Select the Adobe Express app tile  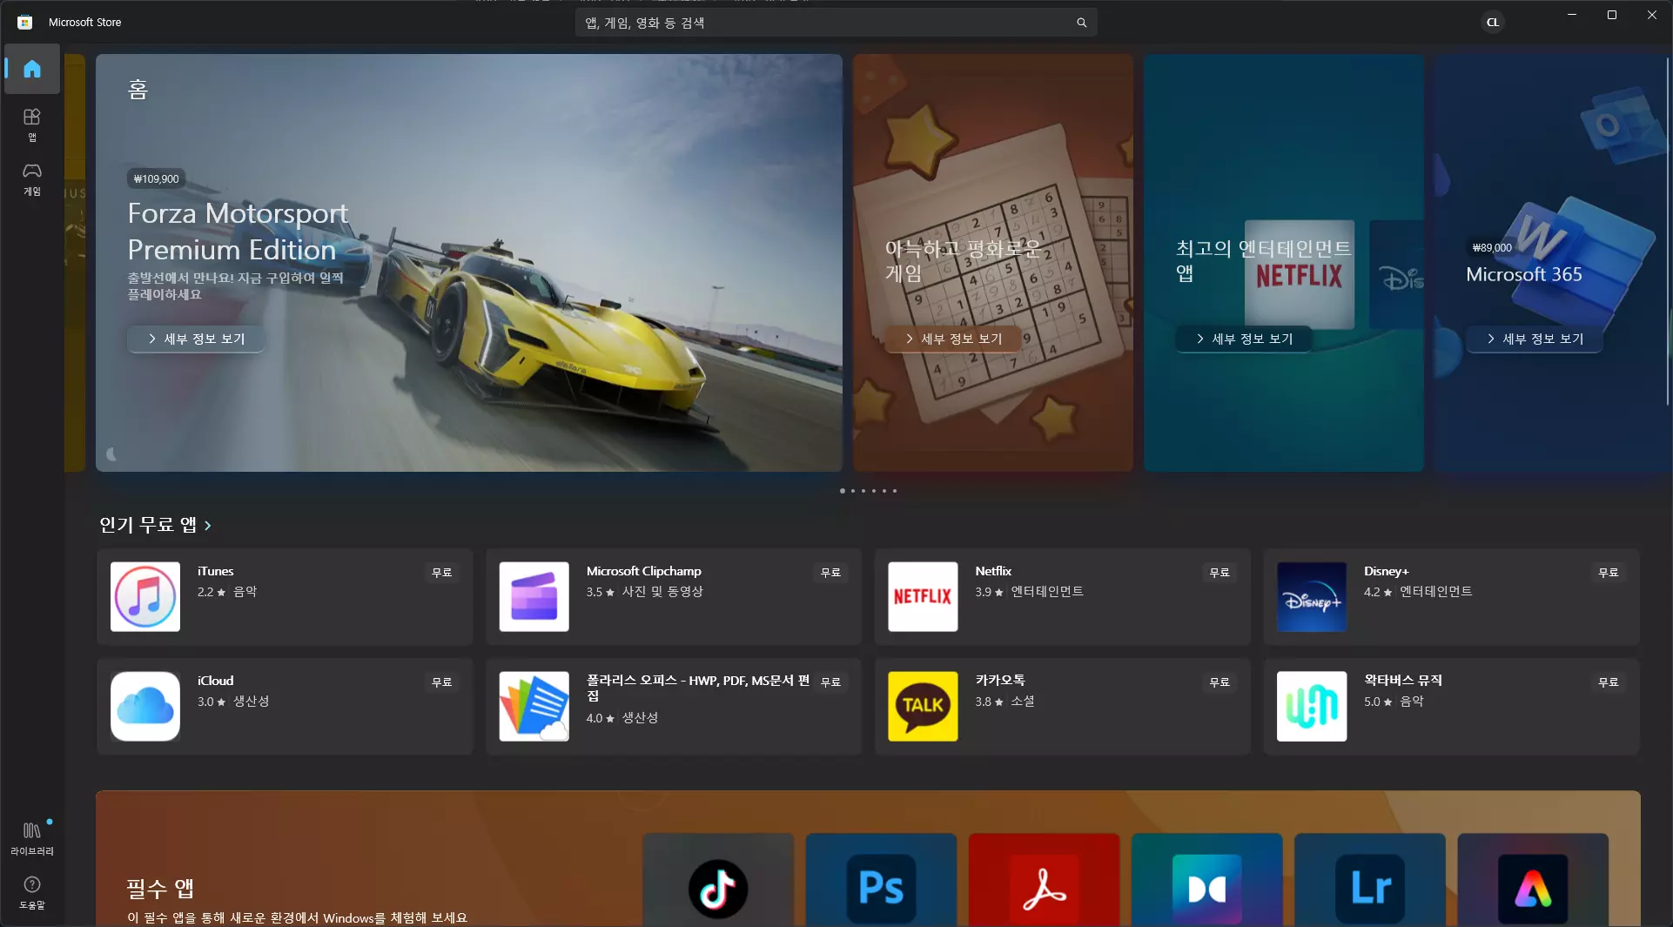click(x=1533, y=880)
